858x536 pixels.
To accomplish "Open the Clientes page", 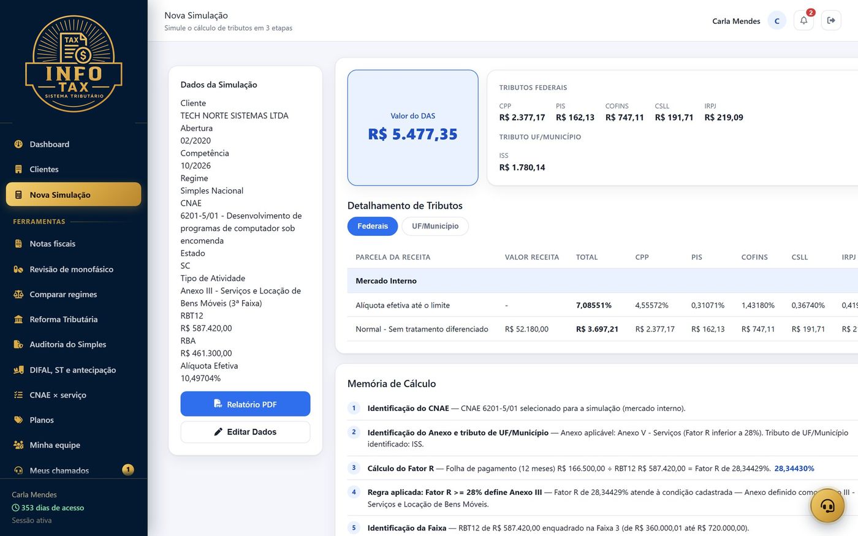I will coord(74,169).
